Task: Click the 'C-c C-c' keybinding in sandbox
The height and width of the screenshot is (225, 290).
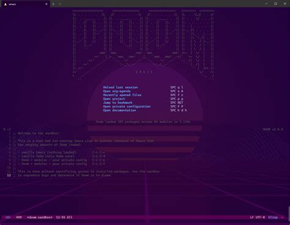Action: click(99, 152)
